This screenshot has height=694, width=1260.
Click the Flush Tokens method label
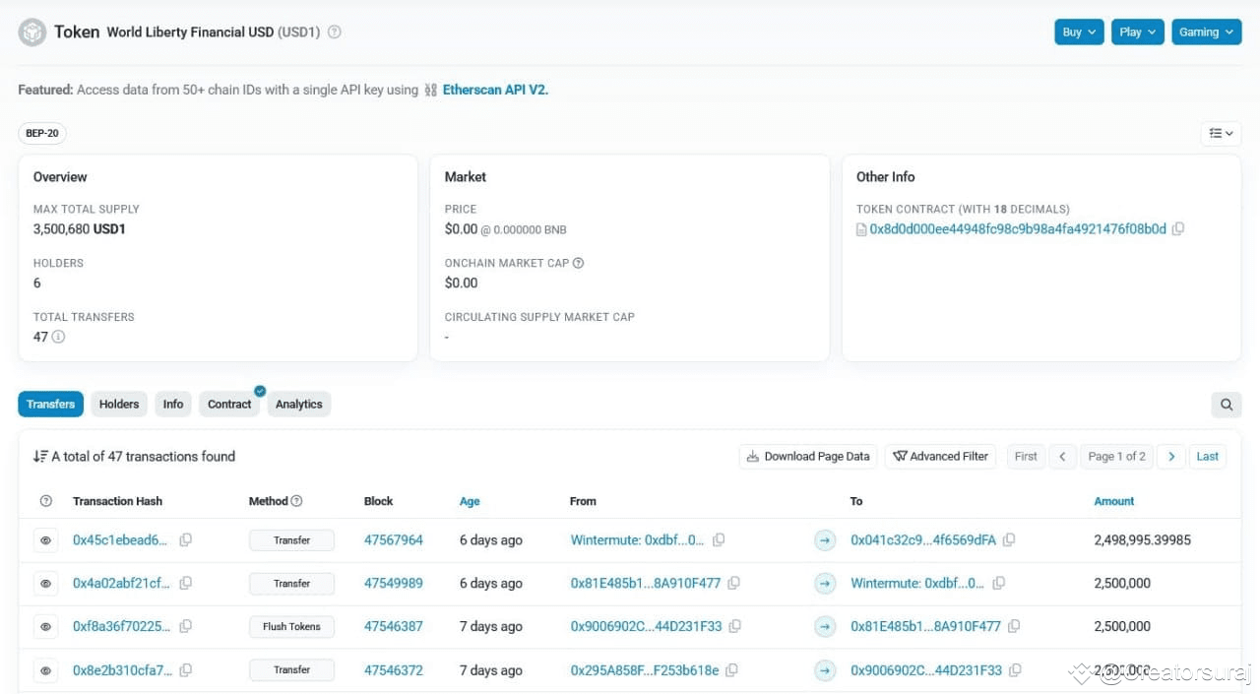point(291,626)
